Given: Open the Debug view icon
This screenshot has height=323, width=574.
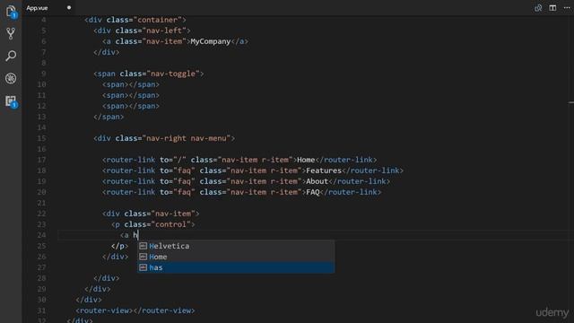Looking at the screenshot, I should pos(11,78).
